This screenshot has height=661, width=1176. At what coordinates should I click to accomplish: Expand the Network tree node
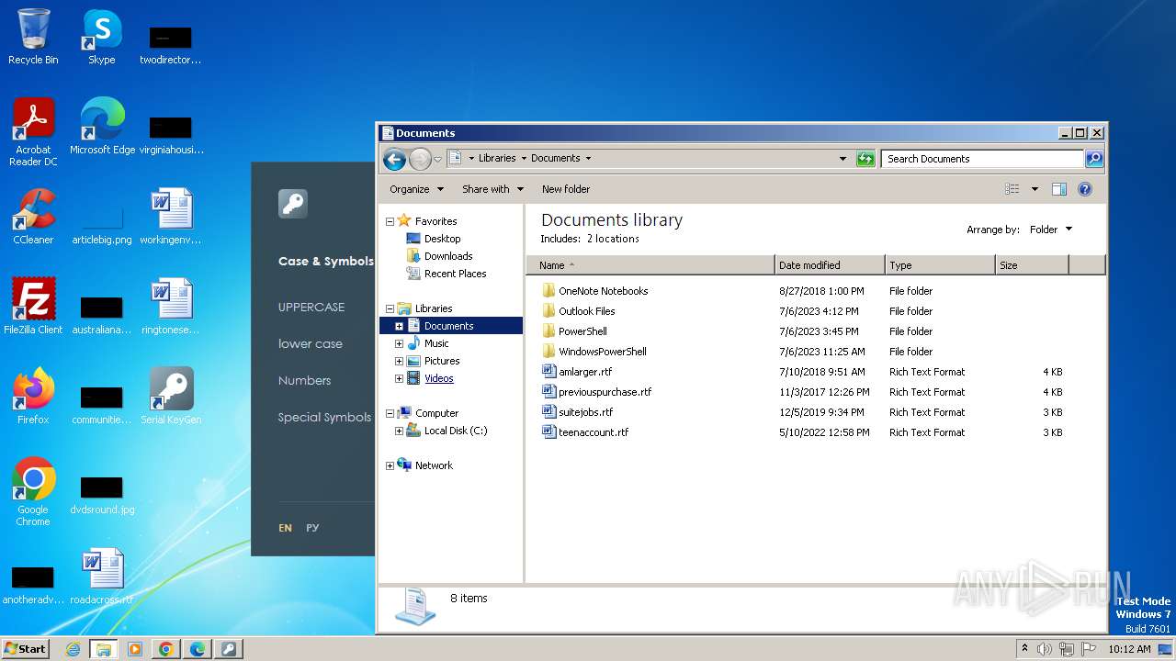390,465
